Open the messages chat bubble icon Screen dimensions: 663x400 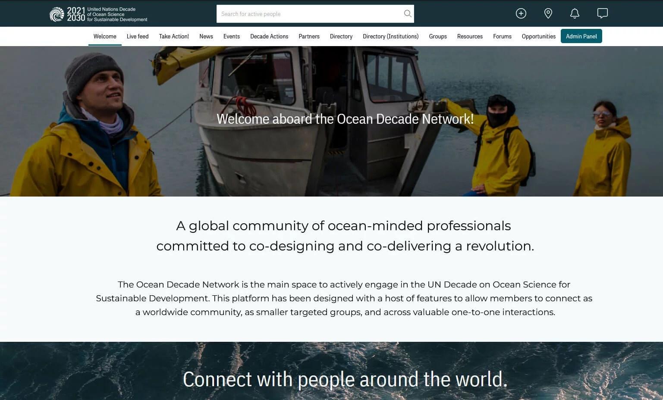pos(602,13)
